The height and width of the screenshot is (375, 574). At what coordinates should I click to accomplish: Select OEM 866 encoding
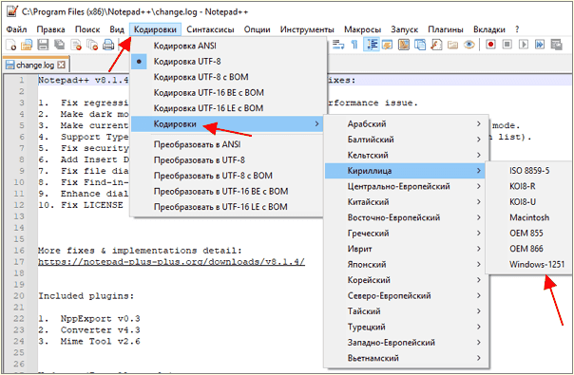(528, 249)
